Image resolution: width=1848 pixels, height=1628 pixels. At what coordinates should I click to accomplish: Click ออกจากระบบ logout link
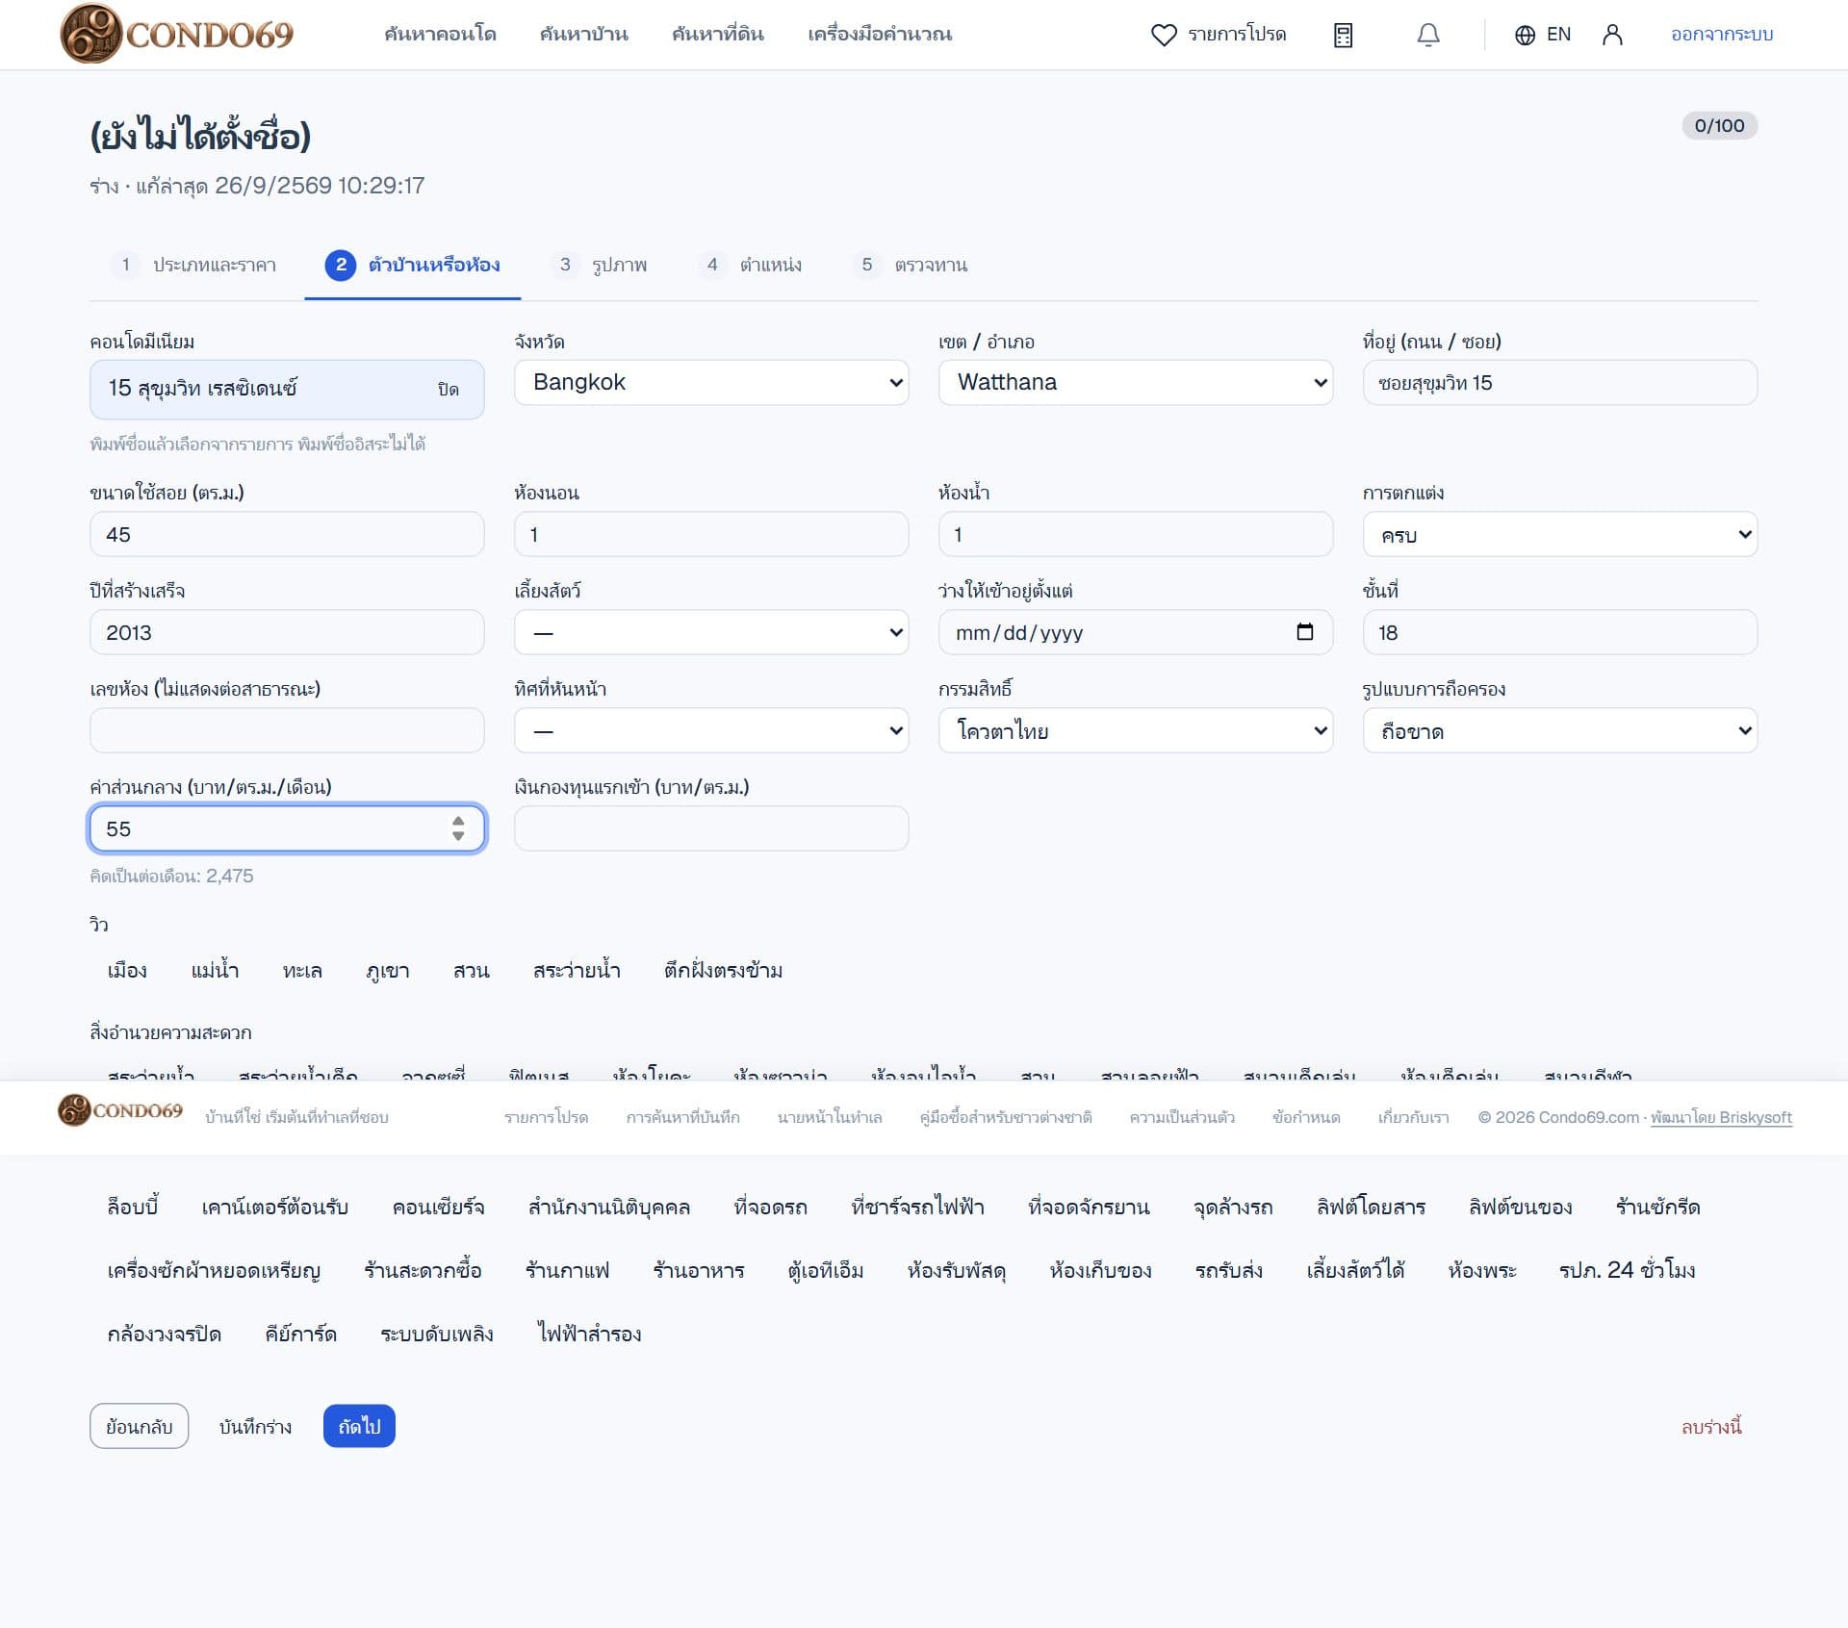tap(1722, 35)
